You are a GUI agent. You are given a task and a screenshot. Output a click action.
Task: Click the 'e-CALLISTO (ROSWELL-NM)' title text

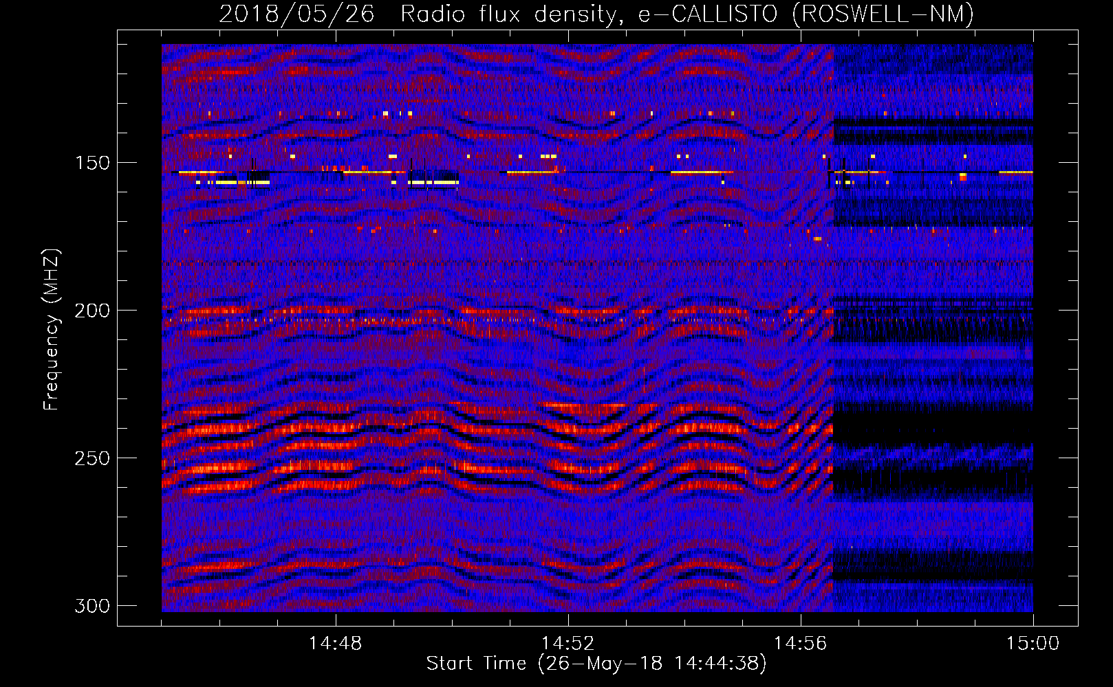pos(806,14)
